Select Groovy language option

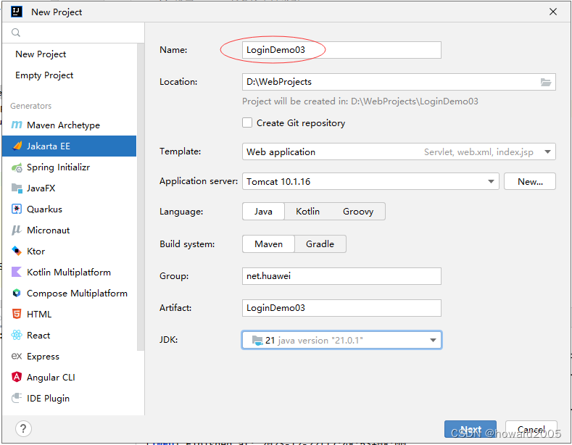click(358, 212)
